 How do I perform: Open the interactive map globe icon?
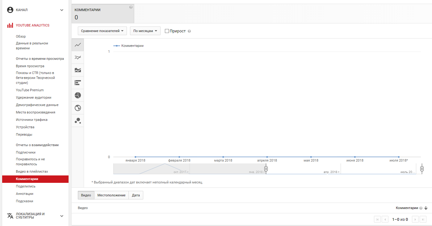78,108
